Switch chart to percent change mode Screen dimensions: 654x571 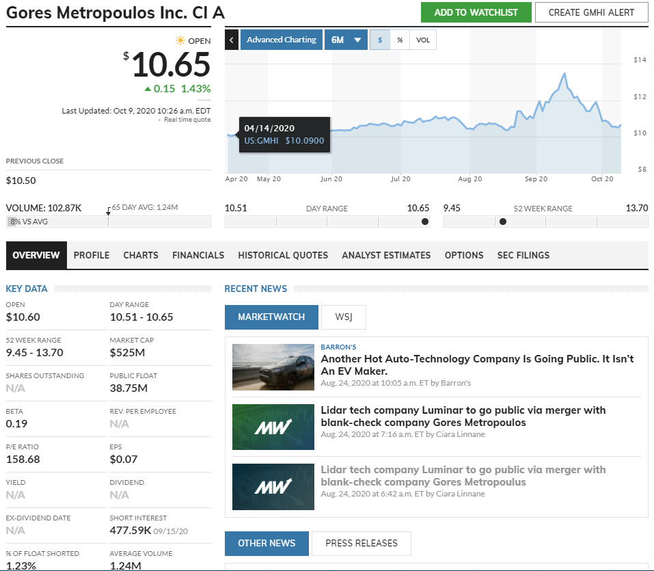400,40
